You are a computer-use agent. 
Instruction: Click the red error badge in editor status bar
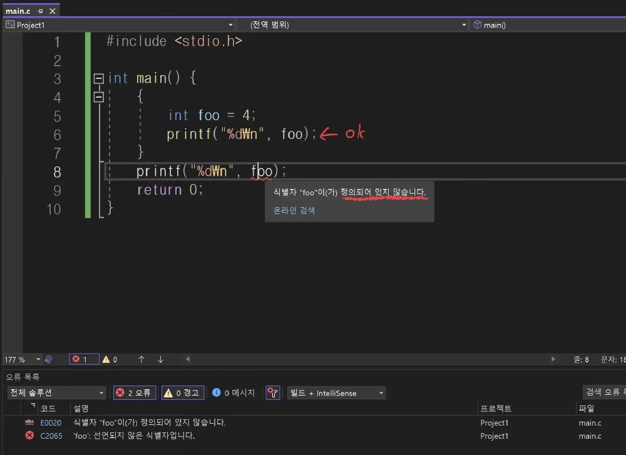pos(83,359)
